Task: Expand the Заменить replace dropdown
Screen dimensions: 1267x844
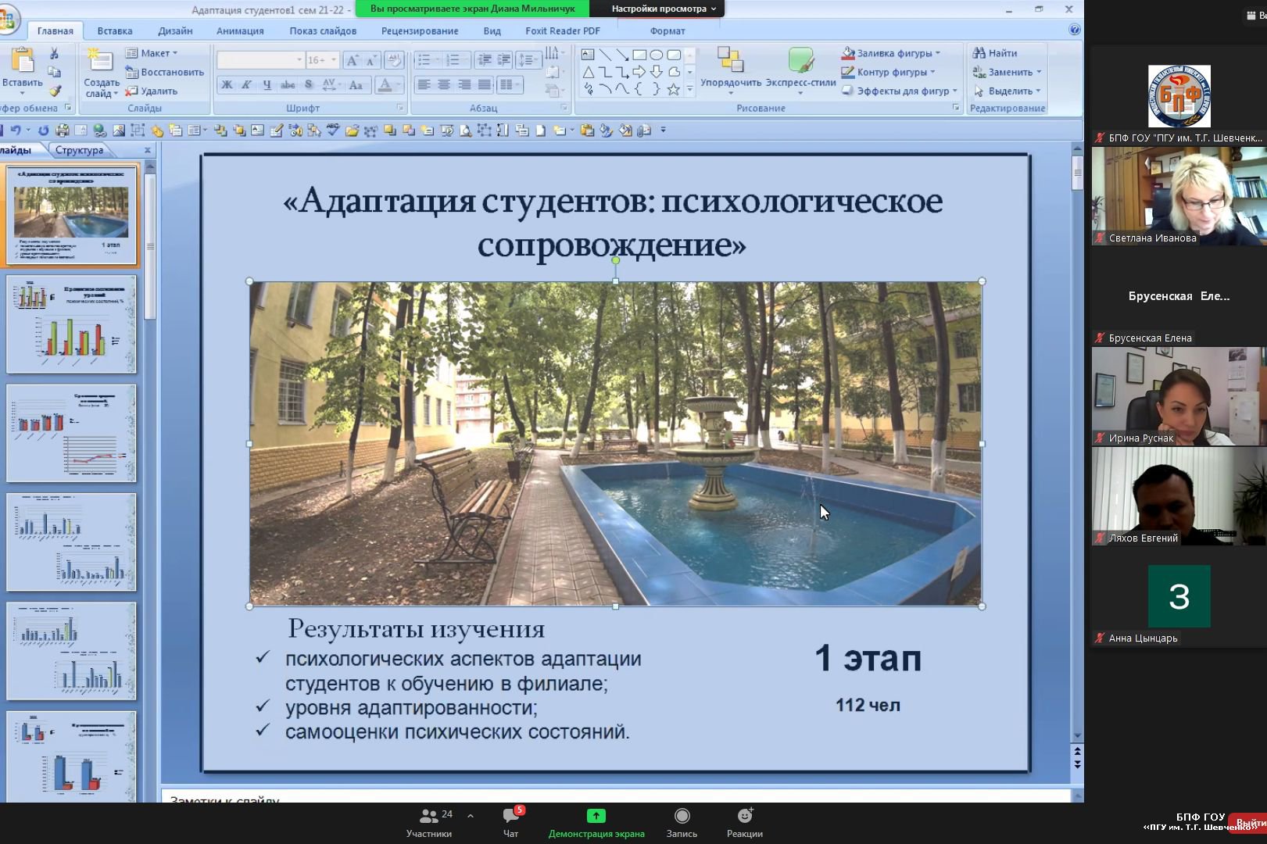Action: (x=1007, y=72)
